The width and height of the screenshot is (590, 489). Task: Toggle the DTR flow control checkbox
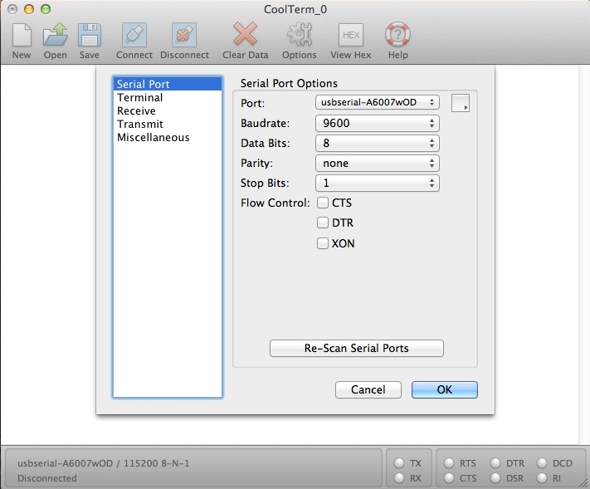click(323, 222)
